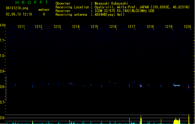Click the 1215 time marker
The image size is (195, 124).
[94, 27]
